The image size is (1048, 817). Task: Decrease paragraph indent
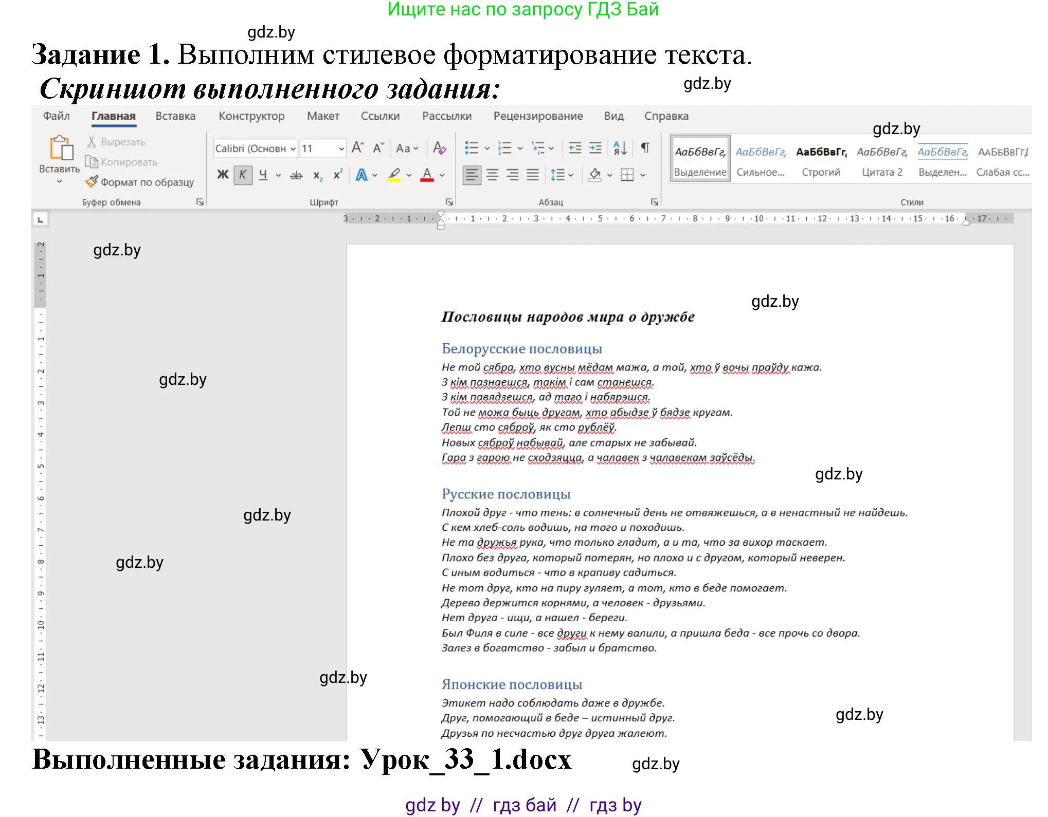click(x=575, y=148)
